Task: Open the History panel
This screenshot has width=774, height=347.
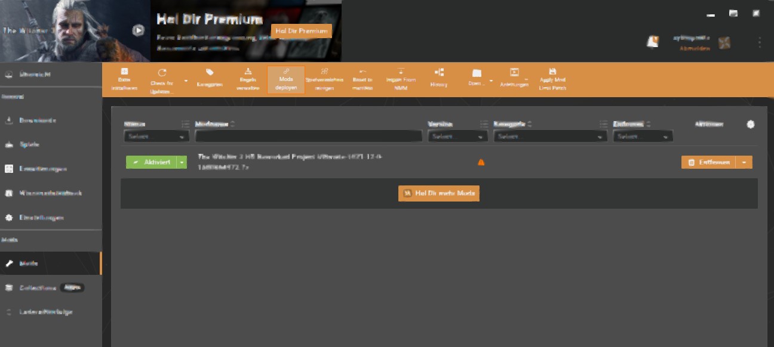Action: click(439, 78)
